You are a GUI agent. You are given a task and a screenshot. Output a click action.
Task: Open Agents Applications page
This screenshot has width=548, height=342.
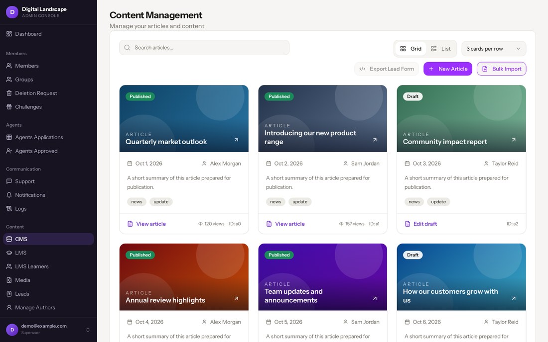click(48, 137)
